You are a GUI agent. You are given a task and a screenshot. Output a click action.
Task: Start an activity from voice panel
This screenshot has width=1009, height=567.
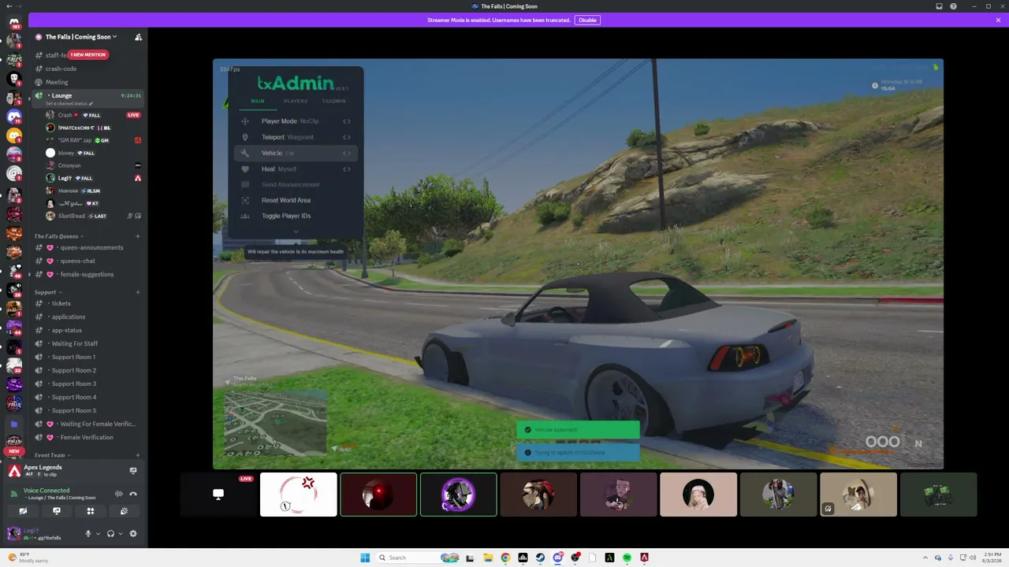click(91, 511)
